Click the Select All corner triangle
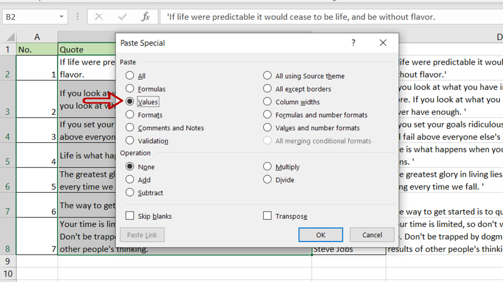503x282 pixels. coord(10,37)
